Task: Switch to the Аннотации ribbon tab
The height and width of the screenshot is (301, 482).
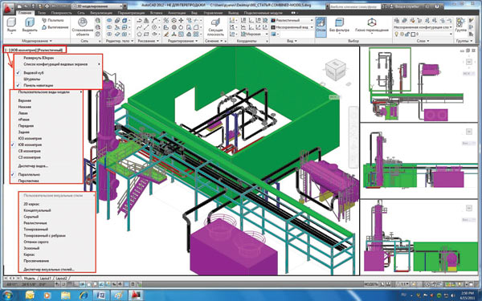Action: [177, 13]
